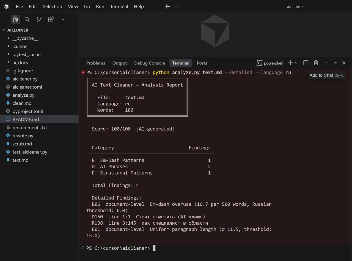352x261 pixels.
Task: Close the terminal panel with X
Action: point(343,63)
